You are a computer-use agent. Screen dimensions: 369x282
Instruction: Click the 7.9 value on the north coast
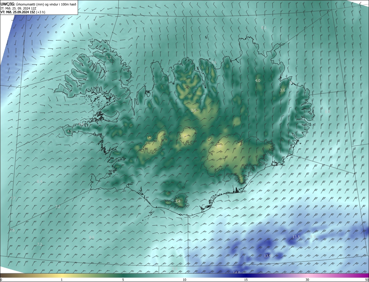(x=214, y=62)
